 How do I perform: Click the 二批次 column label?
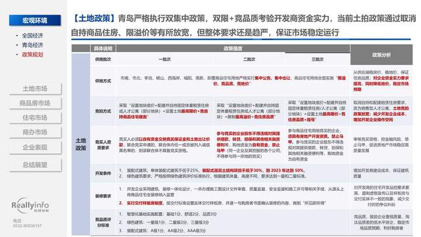click(x=249, y=59)
